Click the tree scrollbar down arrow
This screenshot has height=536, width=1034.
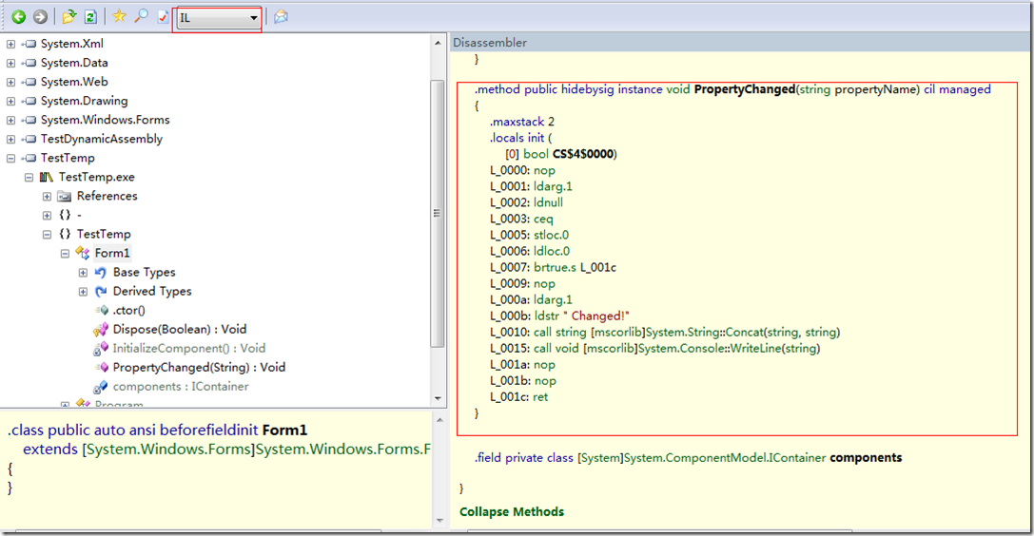point(438,398)
